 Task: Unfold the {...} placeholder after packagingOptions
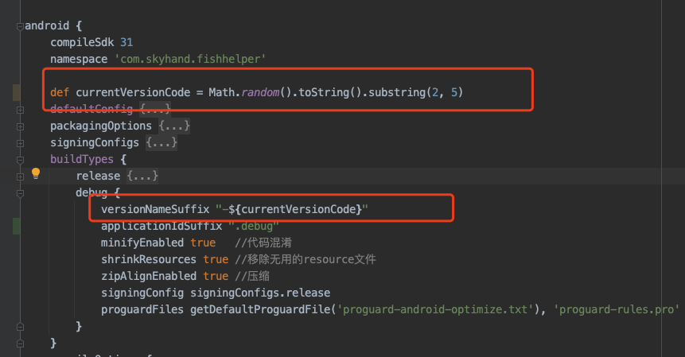tap(174, 126)
